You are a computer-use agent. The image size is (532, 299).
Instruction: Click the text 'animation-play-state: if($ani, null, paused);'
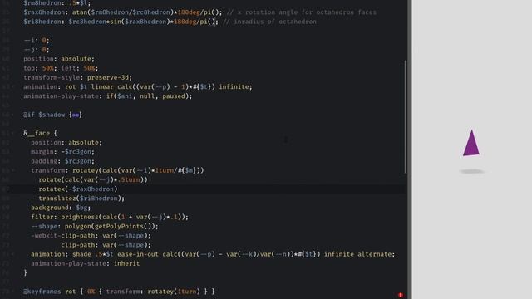107,96
